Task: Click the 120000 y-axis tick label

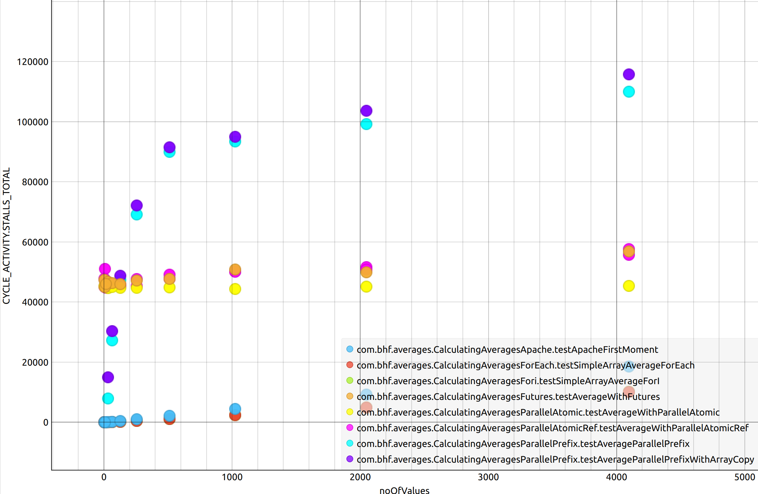Action: coord(32,62)
